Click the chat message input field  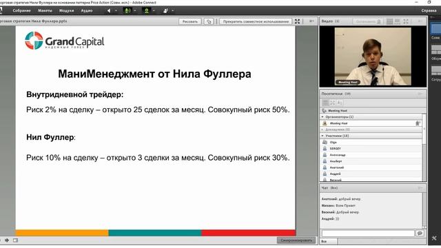(x=368, y=234)
